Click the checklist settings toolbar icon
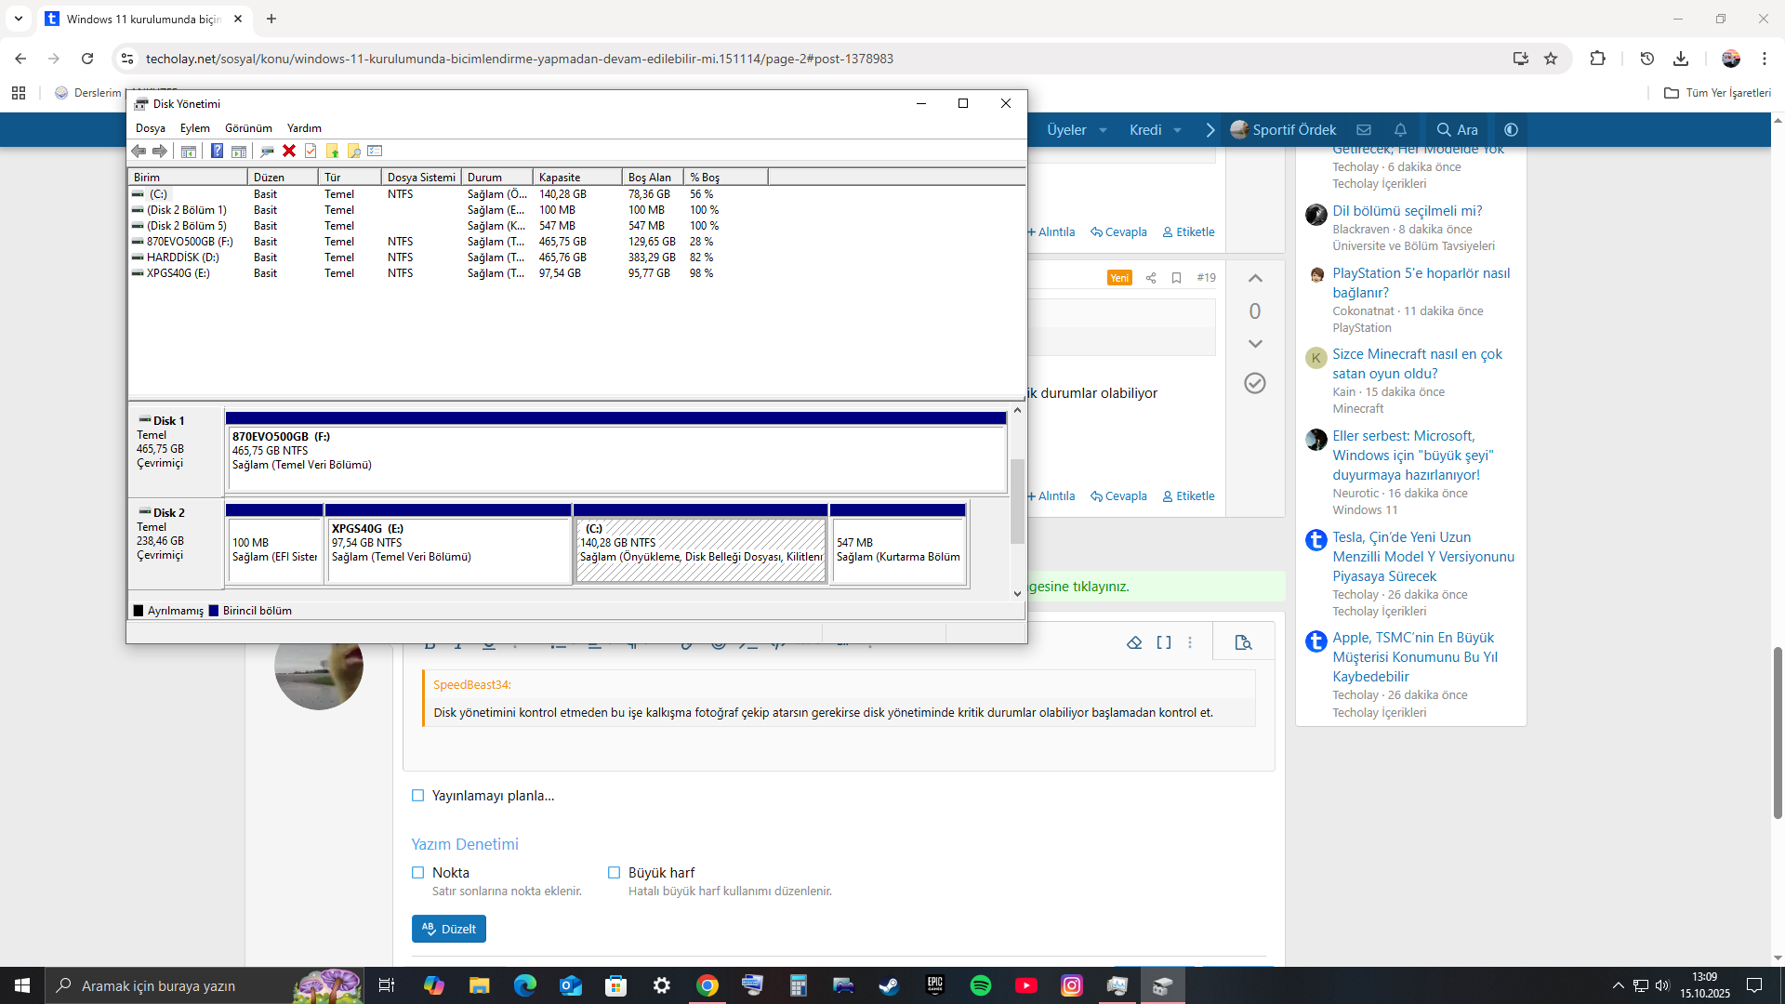 (x=375, y=151)
